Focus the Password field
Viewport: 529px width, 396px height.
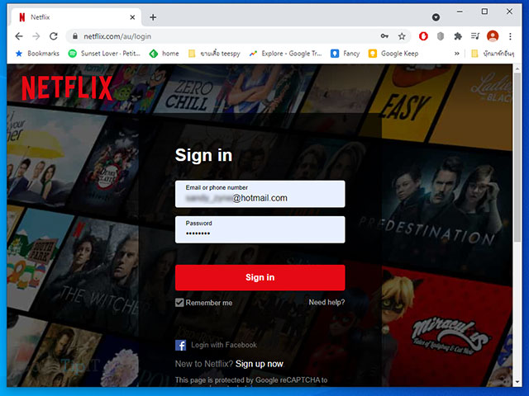click(260, 229)
